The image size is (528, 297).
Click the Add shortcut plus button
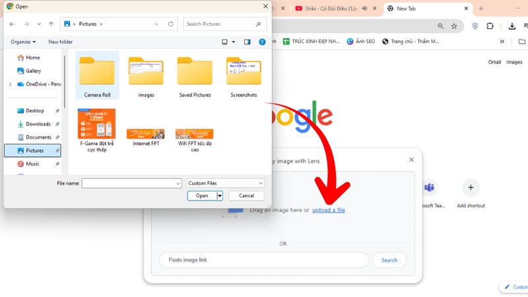471,188
